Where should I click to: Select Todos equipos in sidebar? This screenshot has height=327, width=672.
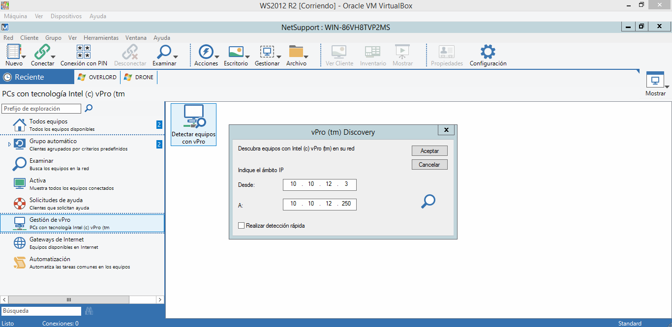(82, 125)
